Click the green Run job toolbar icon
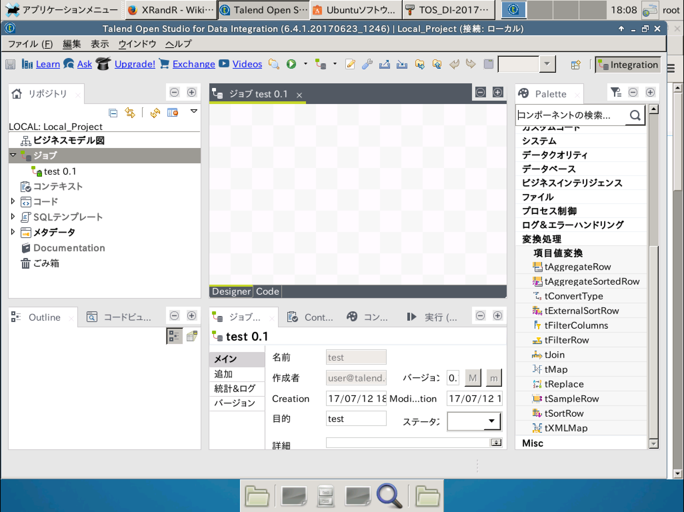Screen dimensions: 684x512 point(291,64)
